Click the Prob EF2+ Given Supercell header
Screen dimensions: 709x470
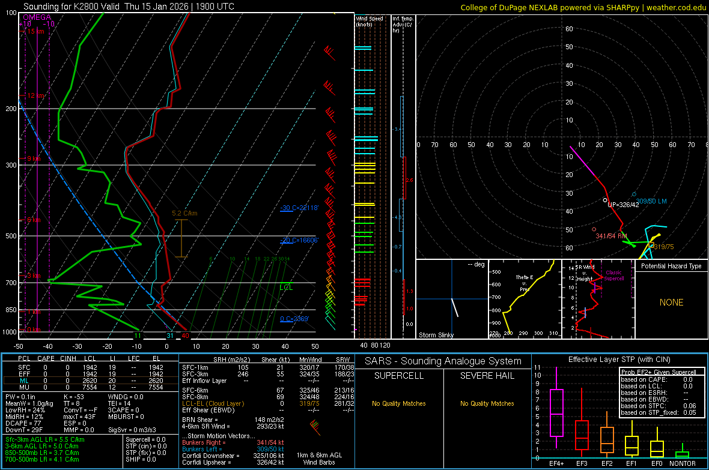pyautogui.click(x=659, y=372)
